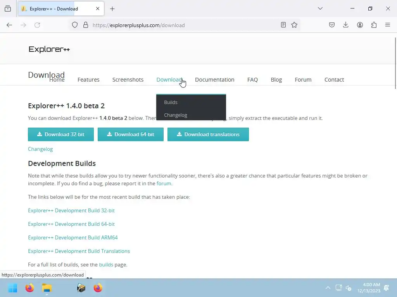This screenshot has height=297, width=397.
Task: Follow the builds page link
Action: coord(106,265)
